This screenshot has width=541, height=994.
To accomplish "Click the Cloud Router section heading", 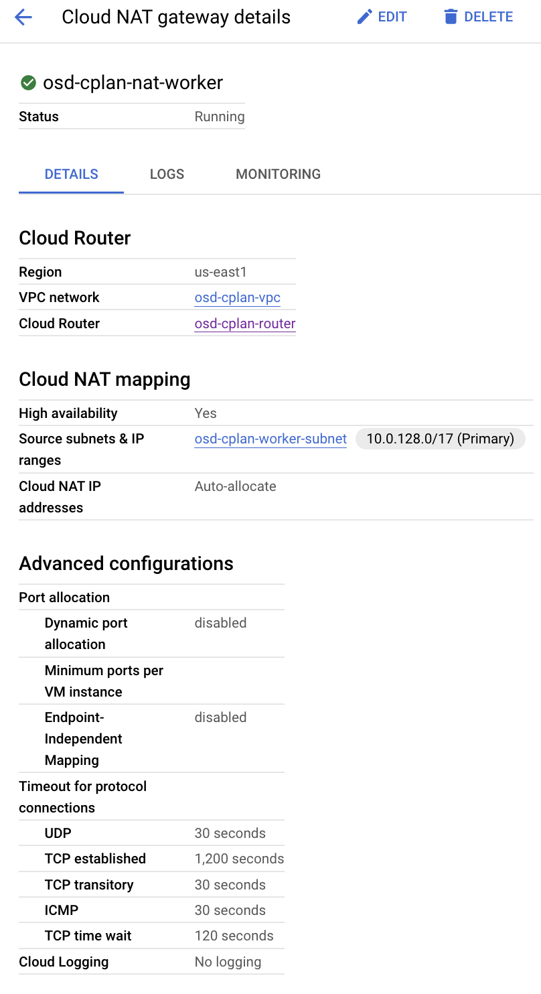I will pyautogui.click(x=75, y=238).
